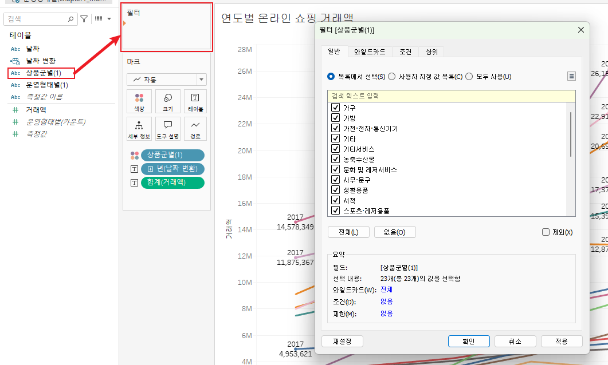Screen dimensions: 608x365
Task: Click the 경로 marks card button
Action: point(195,129)
